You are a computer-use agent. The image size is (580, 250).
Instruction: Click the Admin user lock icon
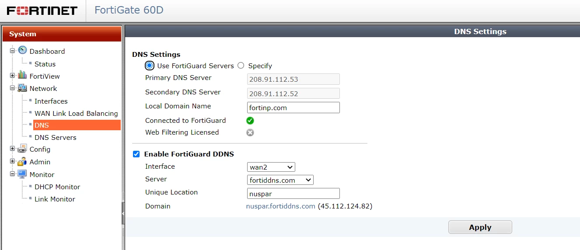click(x=22, y=161)
